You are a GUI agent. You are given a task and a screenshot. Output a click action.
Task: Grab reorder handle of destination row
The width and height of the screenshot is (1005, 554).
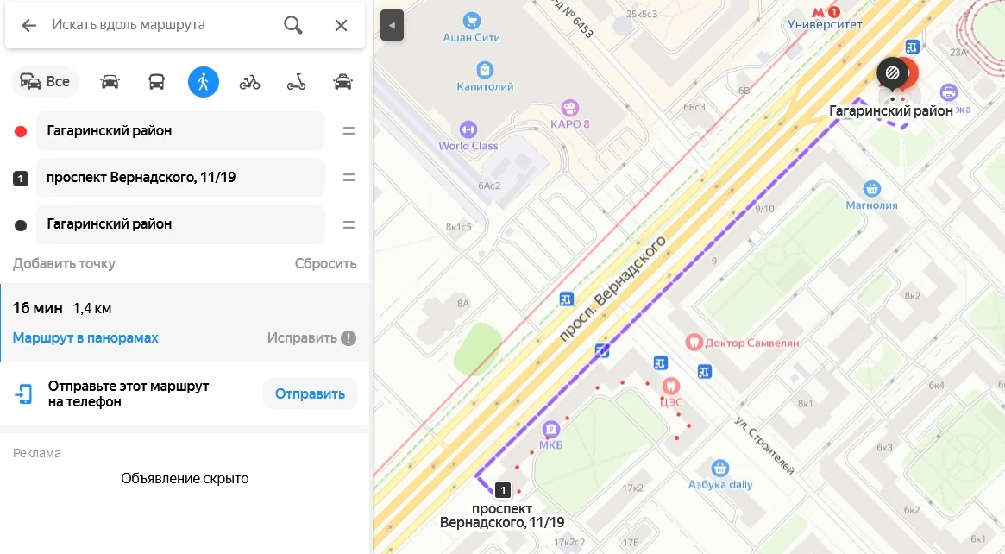pos(349,224)
